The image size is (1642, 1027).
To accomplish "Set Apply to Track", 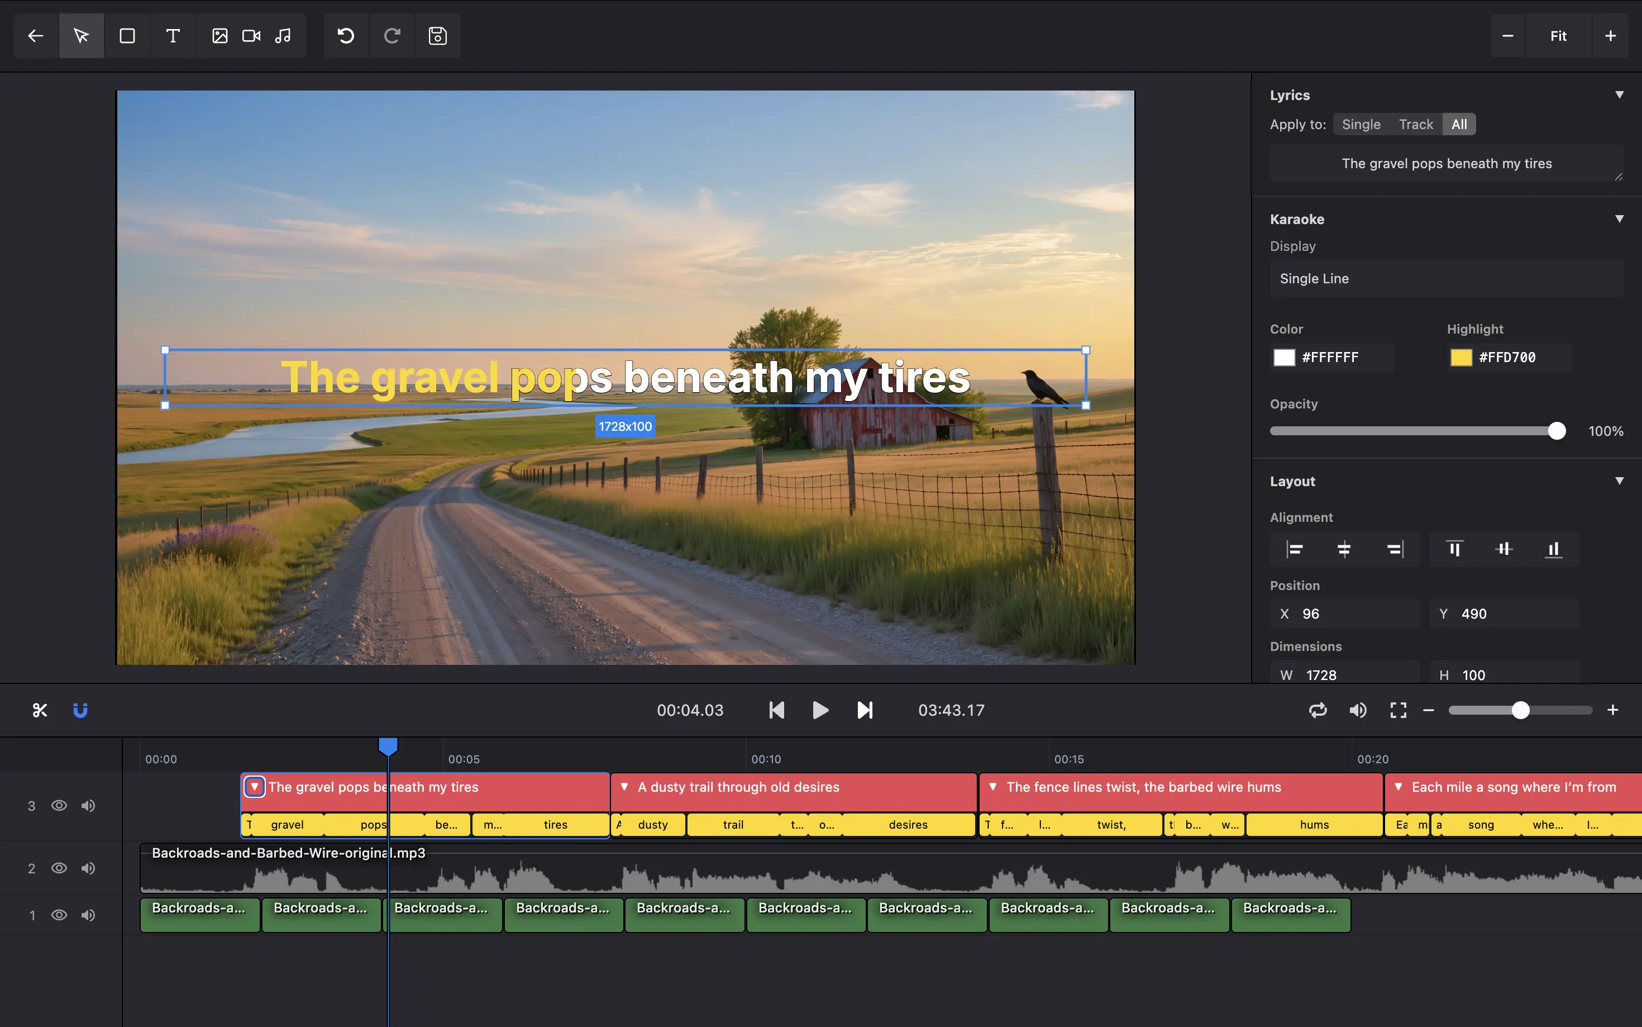I will point(1415,124).
